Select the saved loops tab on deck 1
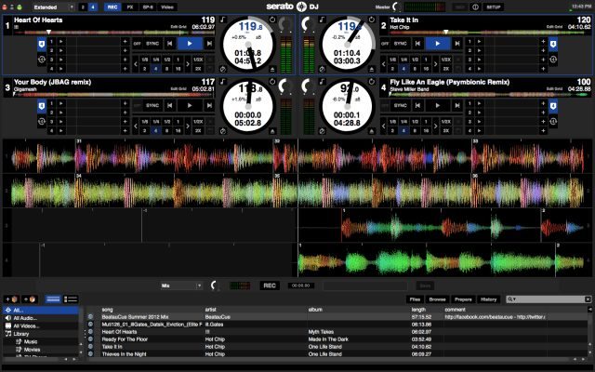Screen dimensions: 595x372 pyautogui.click(x=42, y=60)
